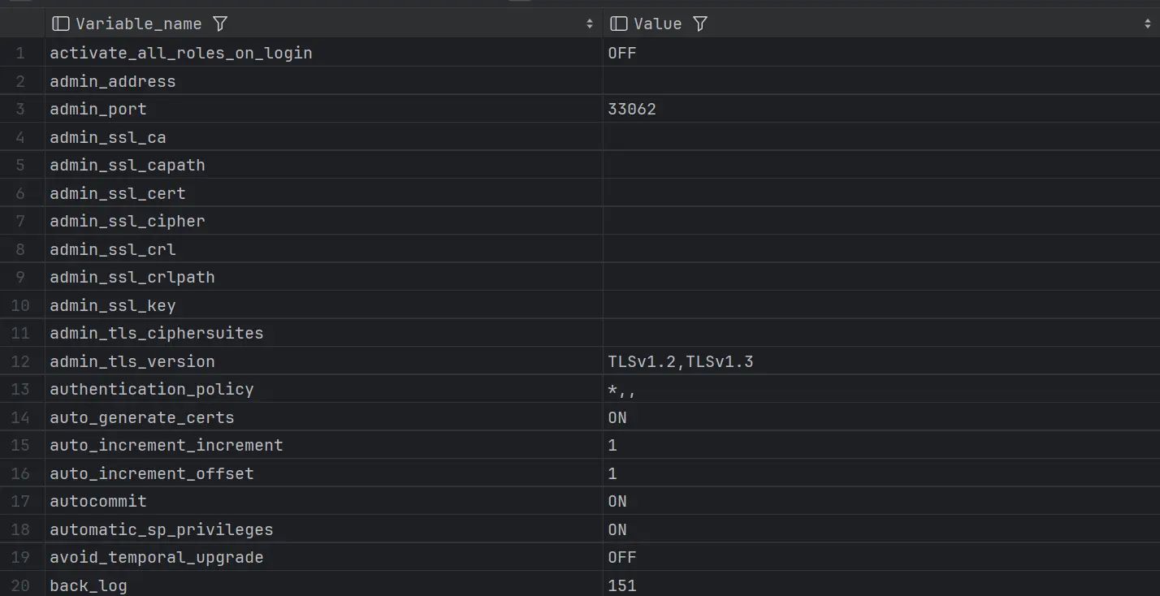Click the filter icon next to Value
Image resolution: width=1160 pixels, height=596 pixels.
click(x=700, y=24)
